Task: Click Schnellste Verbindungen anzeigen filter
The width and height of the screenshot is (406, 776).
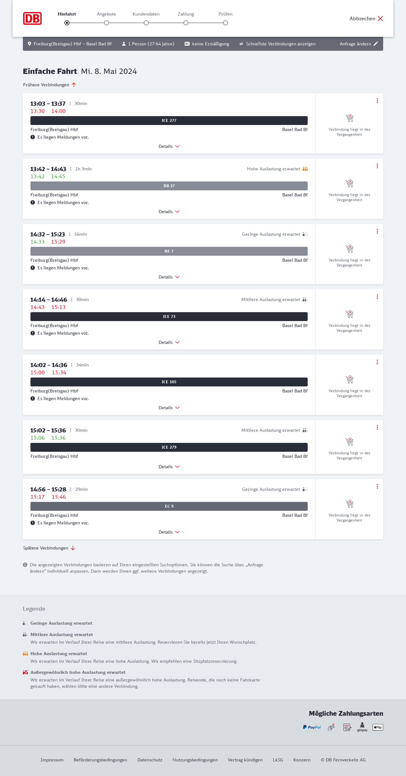Action: pos(277,44)
